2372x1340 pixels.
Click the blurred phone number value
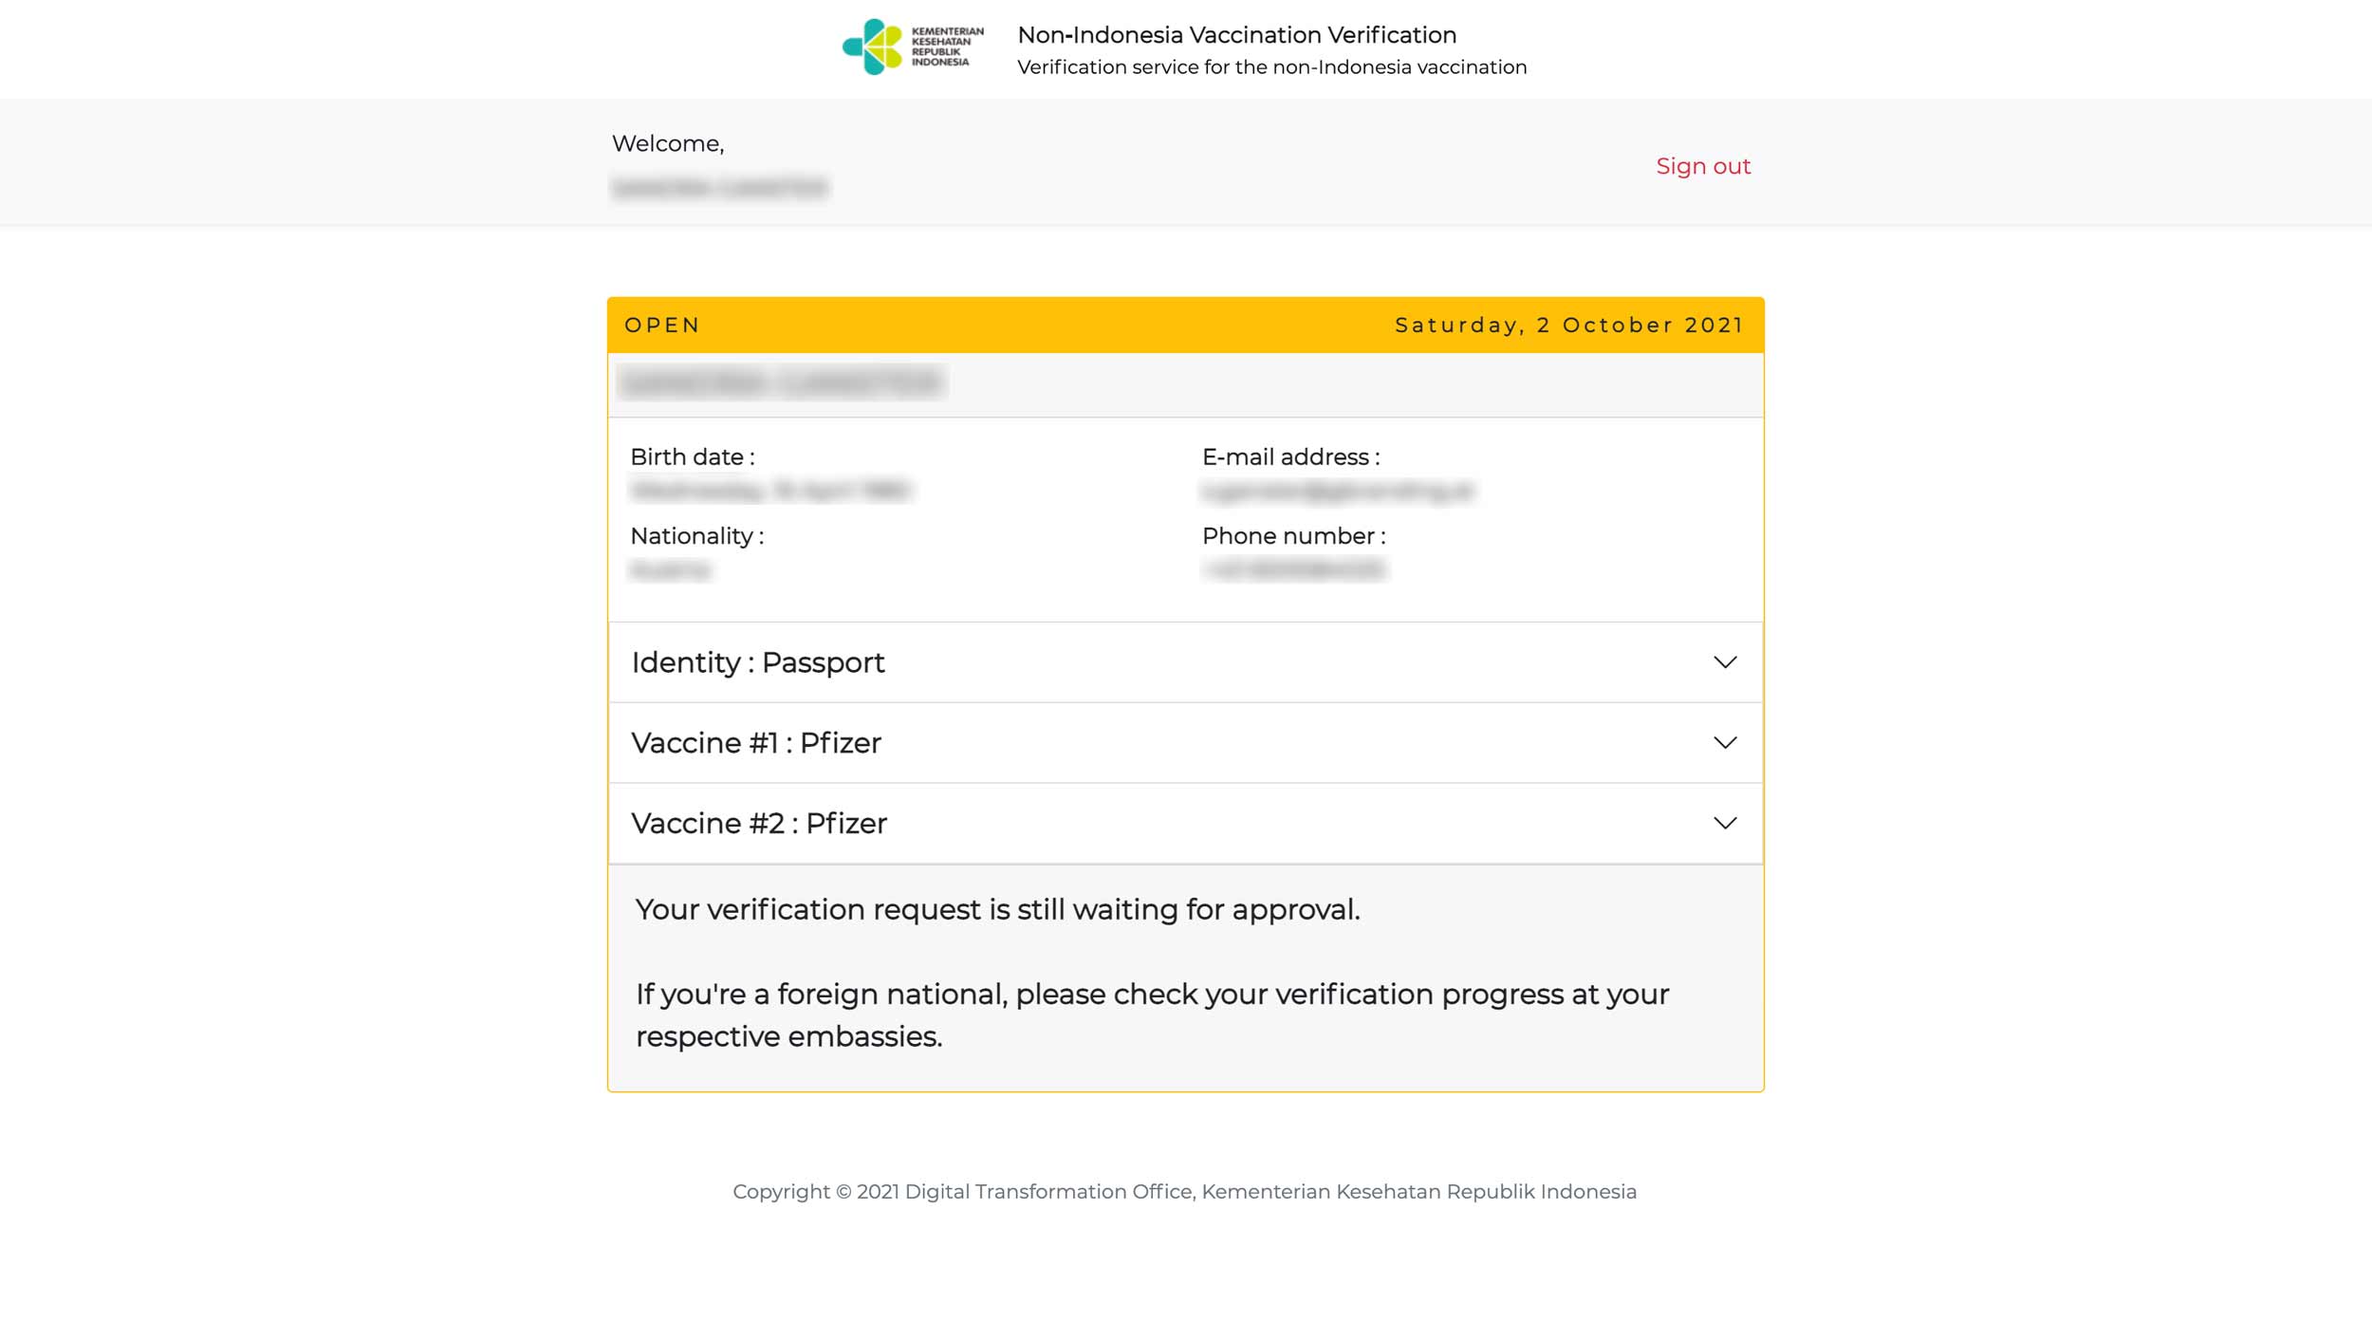pyautogui.click(x=1294, y=570)
